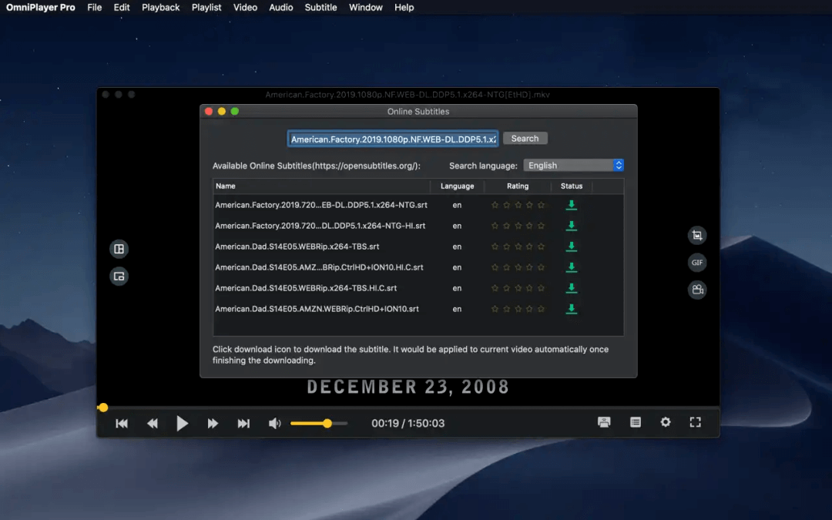The width and height of the screenshot is (832, 520).
Task: Open the playlist icon in control bar
Action: pos(636,422)
